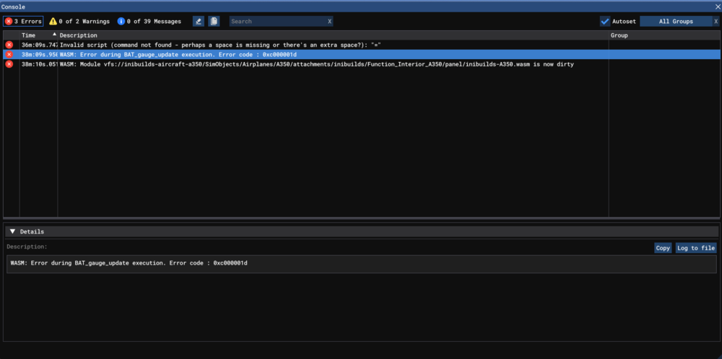Clear the search field with X
722x359 pixels.
329,22
